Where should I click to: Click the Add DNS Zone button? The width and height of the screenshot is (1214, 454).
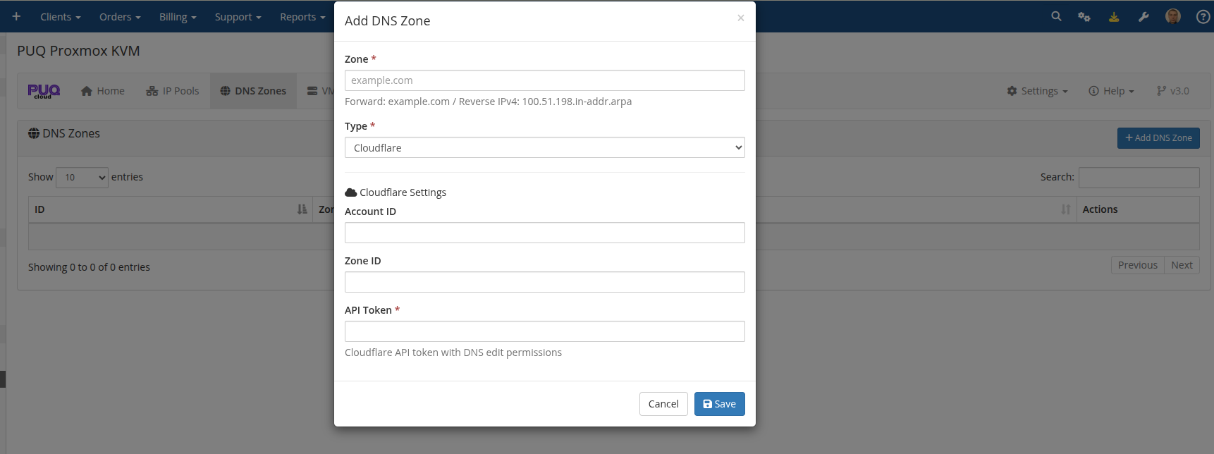click(1158, 137)
